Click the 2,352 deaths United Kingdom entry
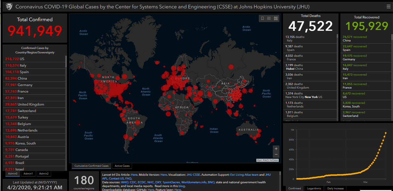This screenshot has height=191, width=393. coord(310,86)
